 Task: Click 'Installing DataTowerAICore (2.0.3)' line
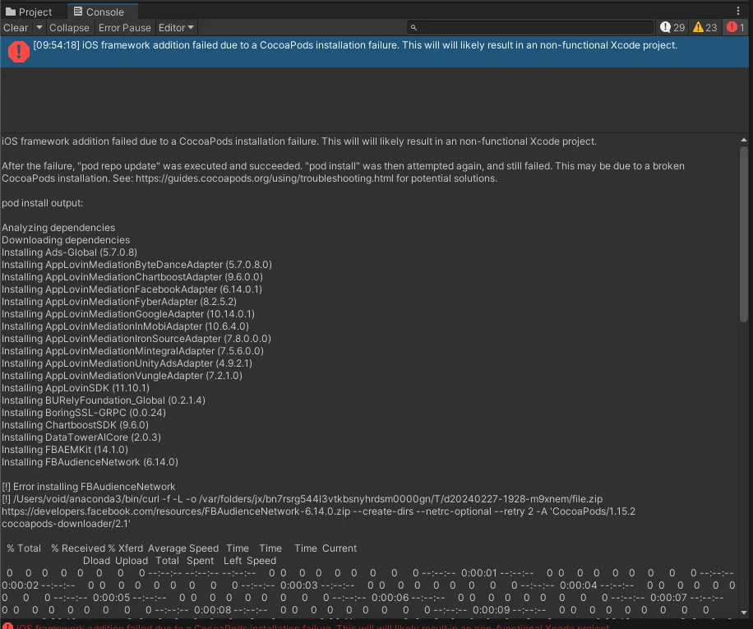coord(81,437)
